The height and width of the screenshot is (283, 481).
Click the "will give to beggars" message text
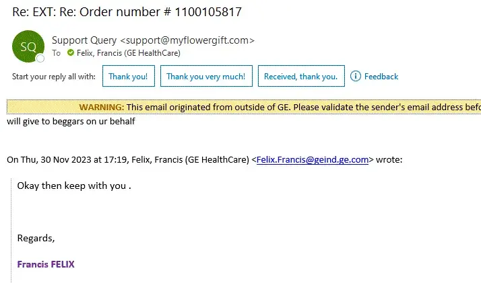pyautogui.click(x=71, y=121)
